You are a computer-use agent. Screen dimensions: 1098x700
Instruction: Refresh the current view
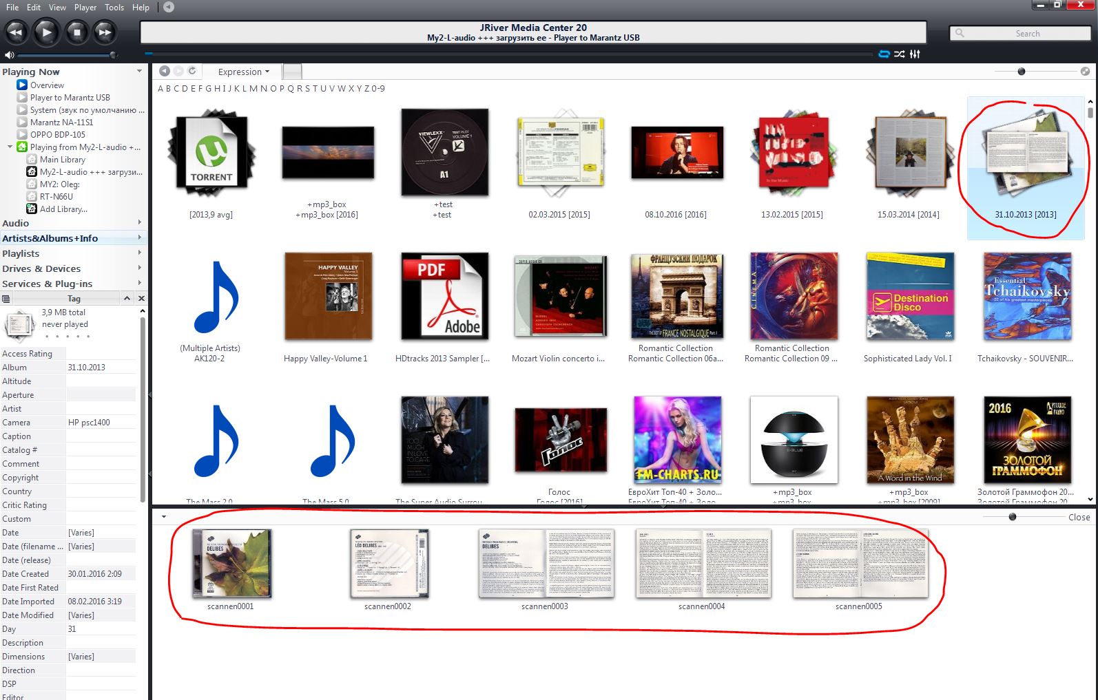pyautogui.click(x=192, y=71)
